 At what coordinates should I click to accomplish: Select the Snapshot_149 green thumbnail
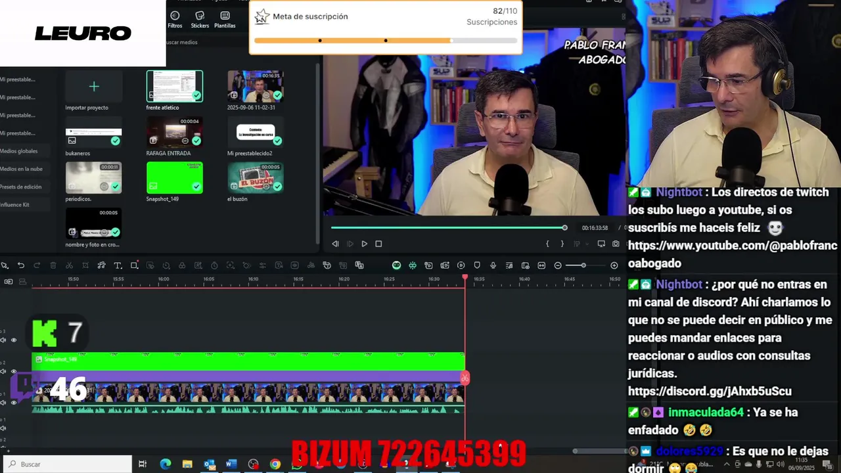click(175, 177)
